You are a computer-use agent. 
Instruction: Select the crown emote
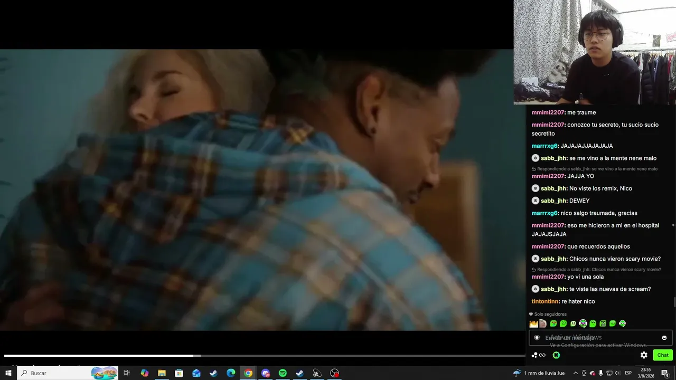[x=533, y=324]
